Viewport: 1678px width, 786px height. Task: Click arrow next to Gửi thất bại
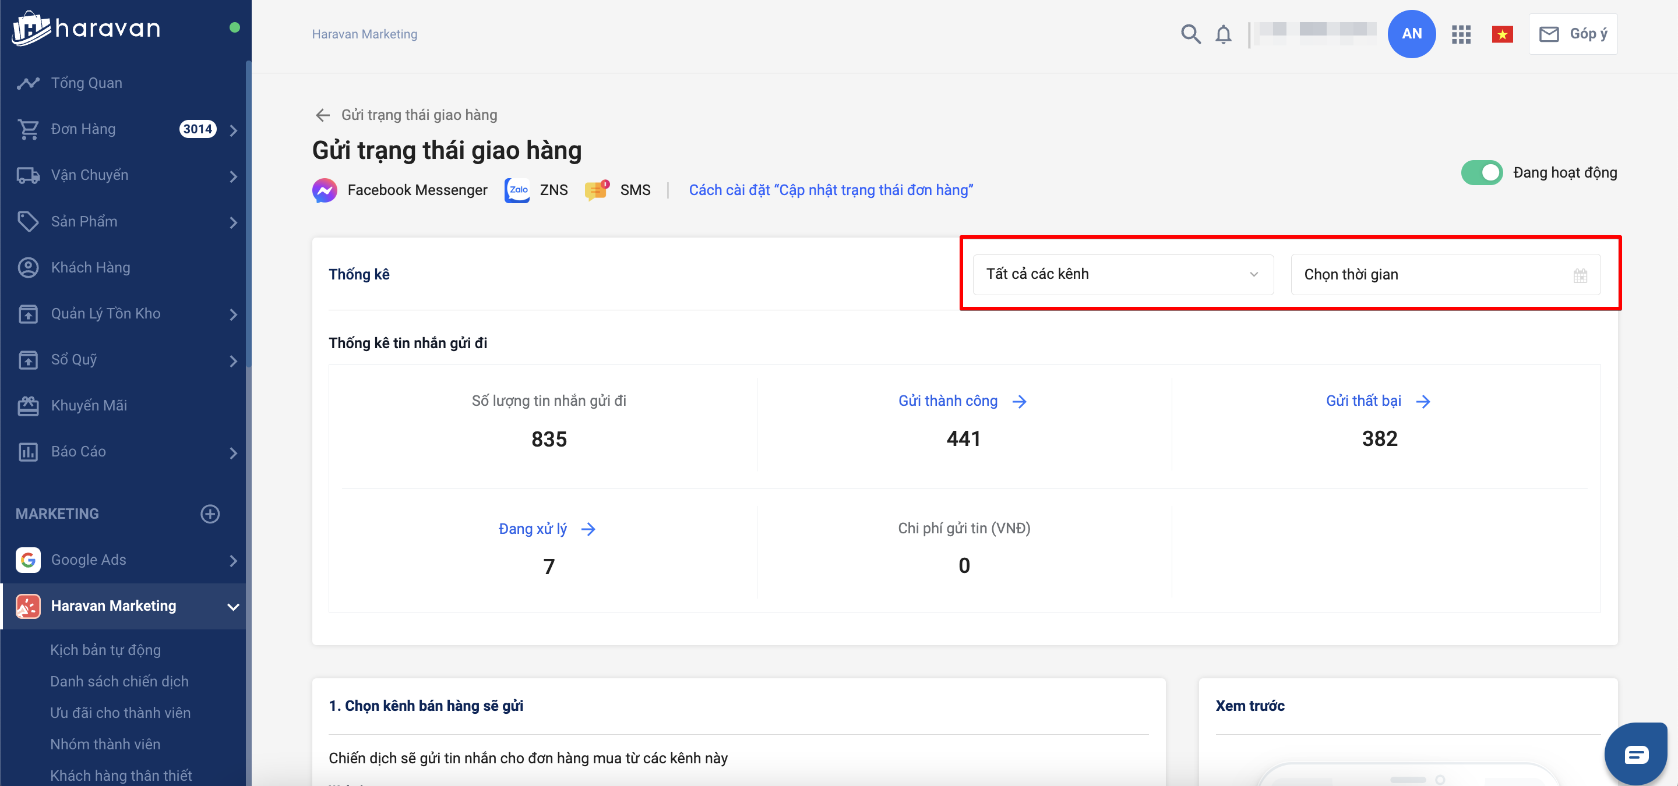click(x=1423, y=402)
